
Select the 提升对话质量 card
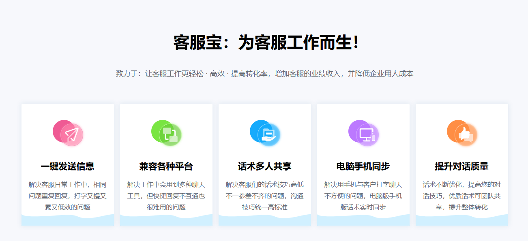(x=461, y=164)
